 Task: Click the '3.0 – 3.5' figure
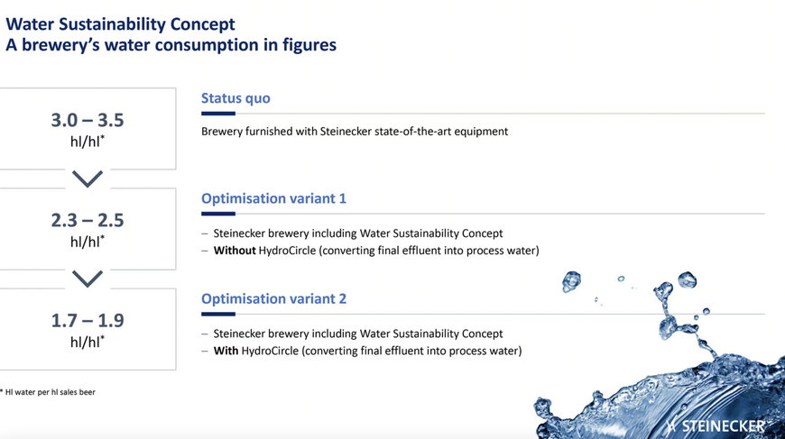click(88, 120)
